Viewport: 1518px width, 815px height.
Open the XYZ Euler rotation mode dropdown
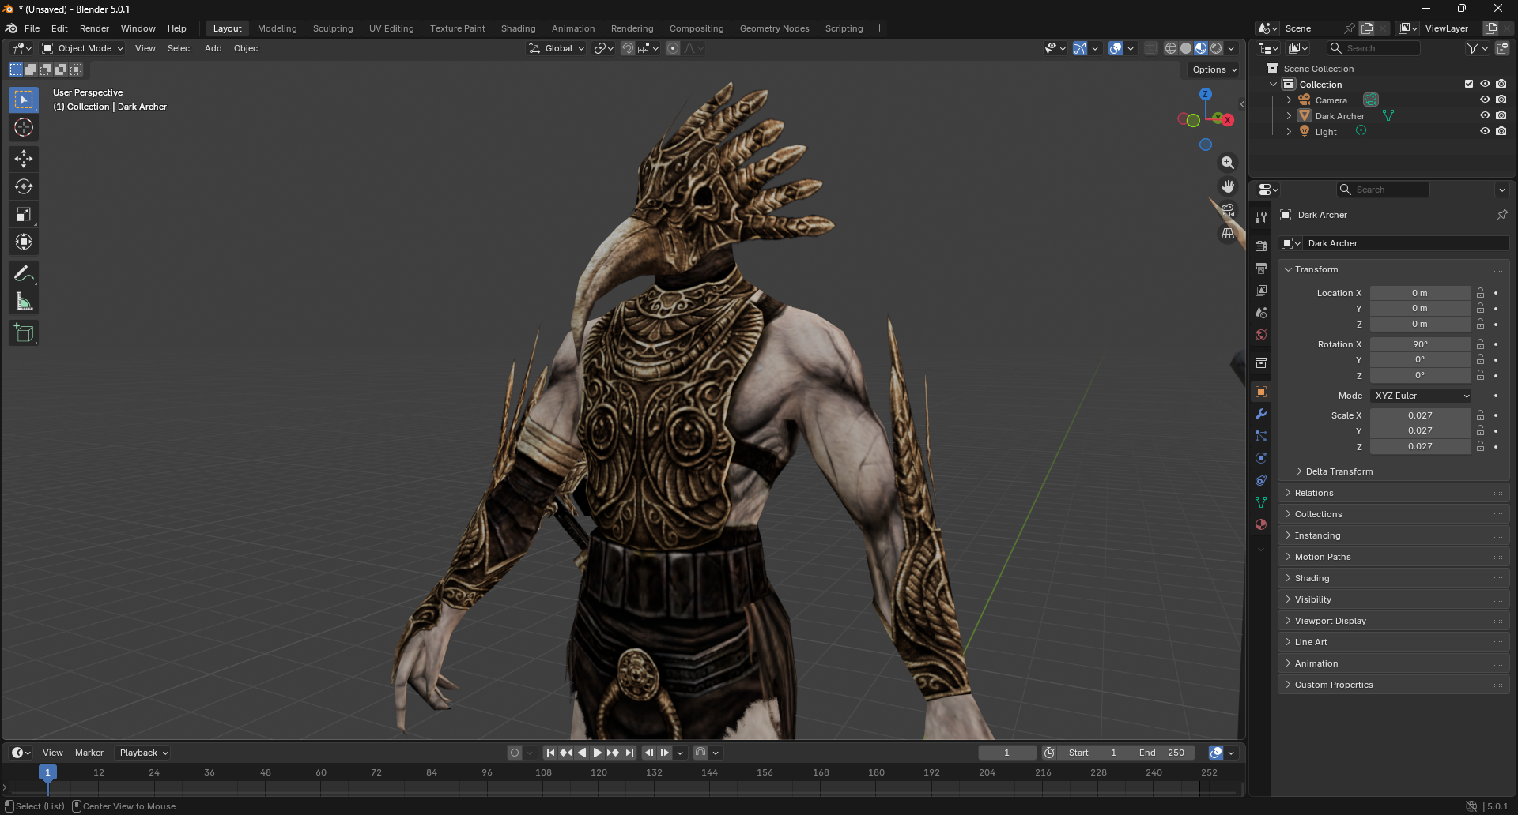point(1421,396)
